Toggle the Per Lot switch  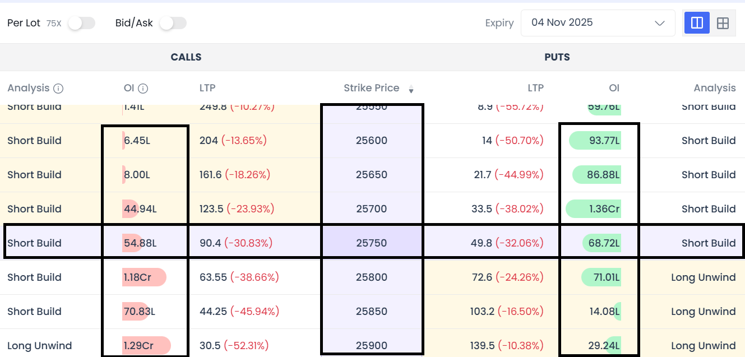point(81,23)
